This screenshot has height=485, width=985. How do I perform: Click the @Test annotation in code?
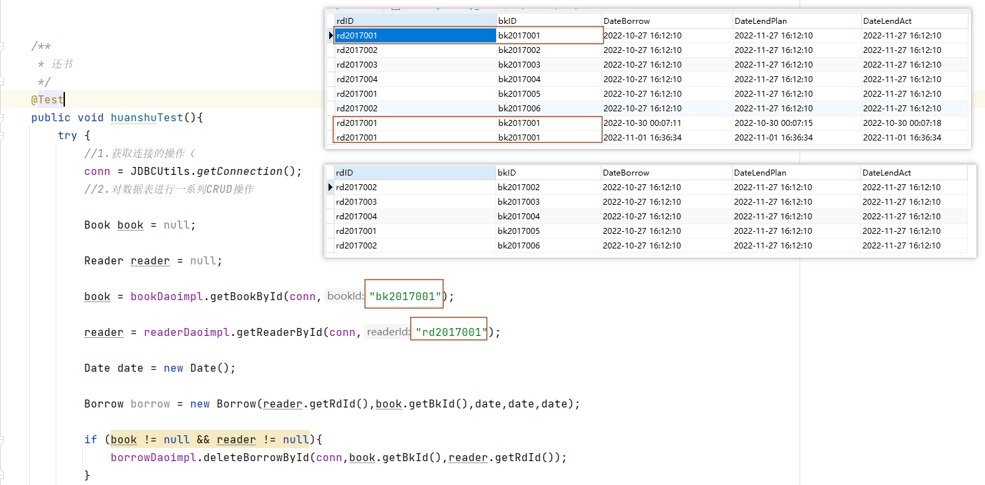click(x=48, y=99)
